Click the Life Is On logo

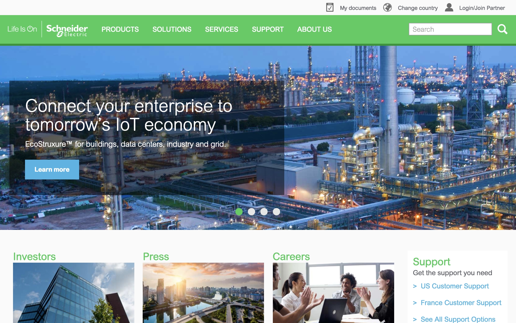pos(22,29)
